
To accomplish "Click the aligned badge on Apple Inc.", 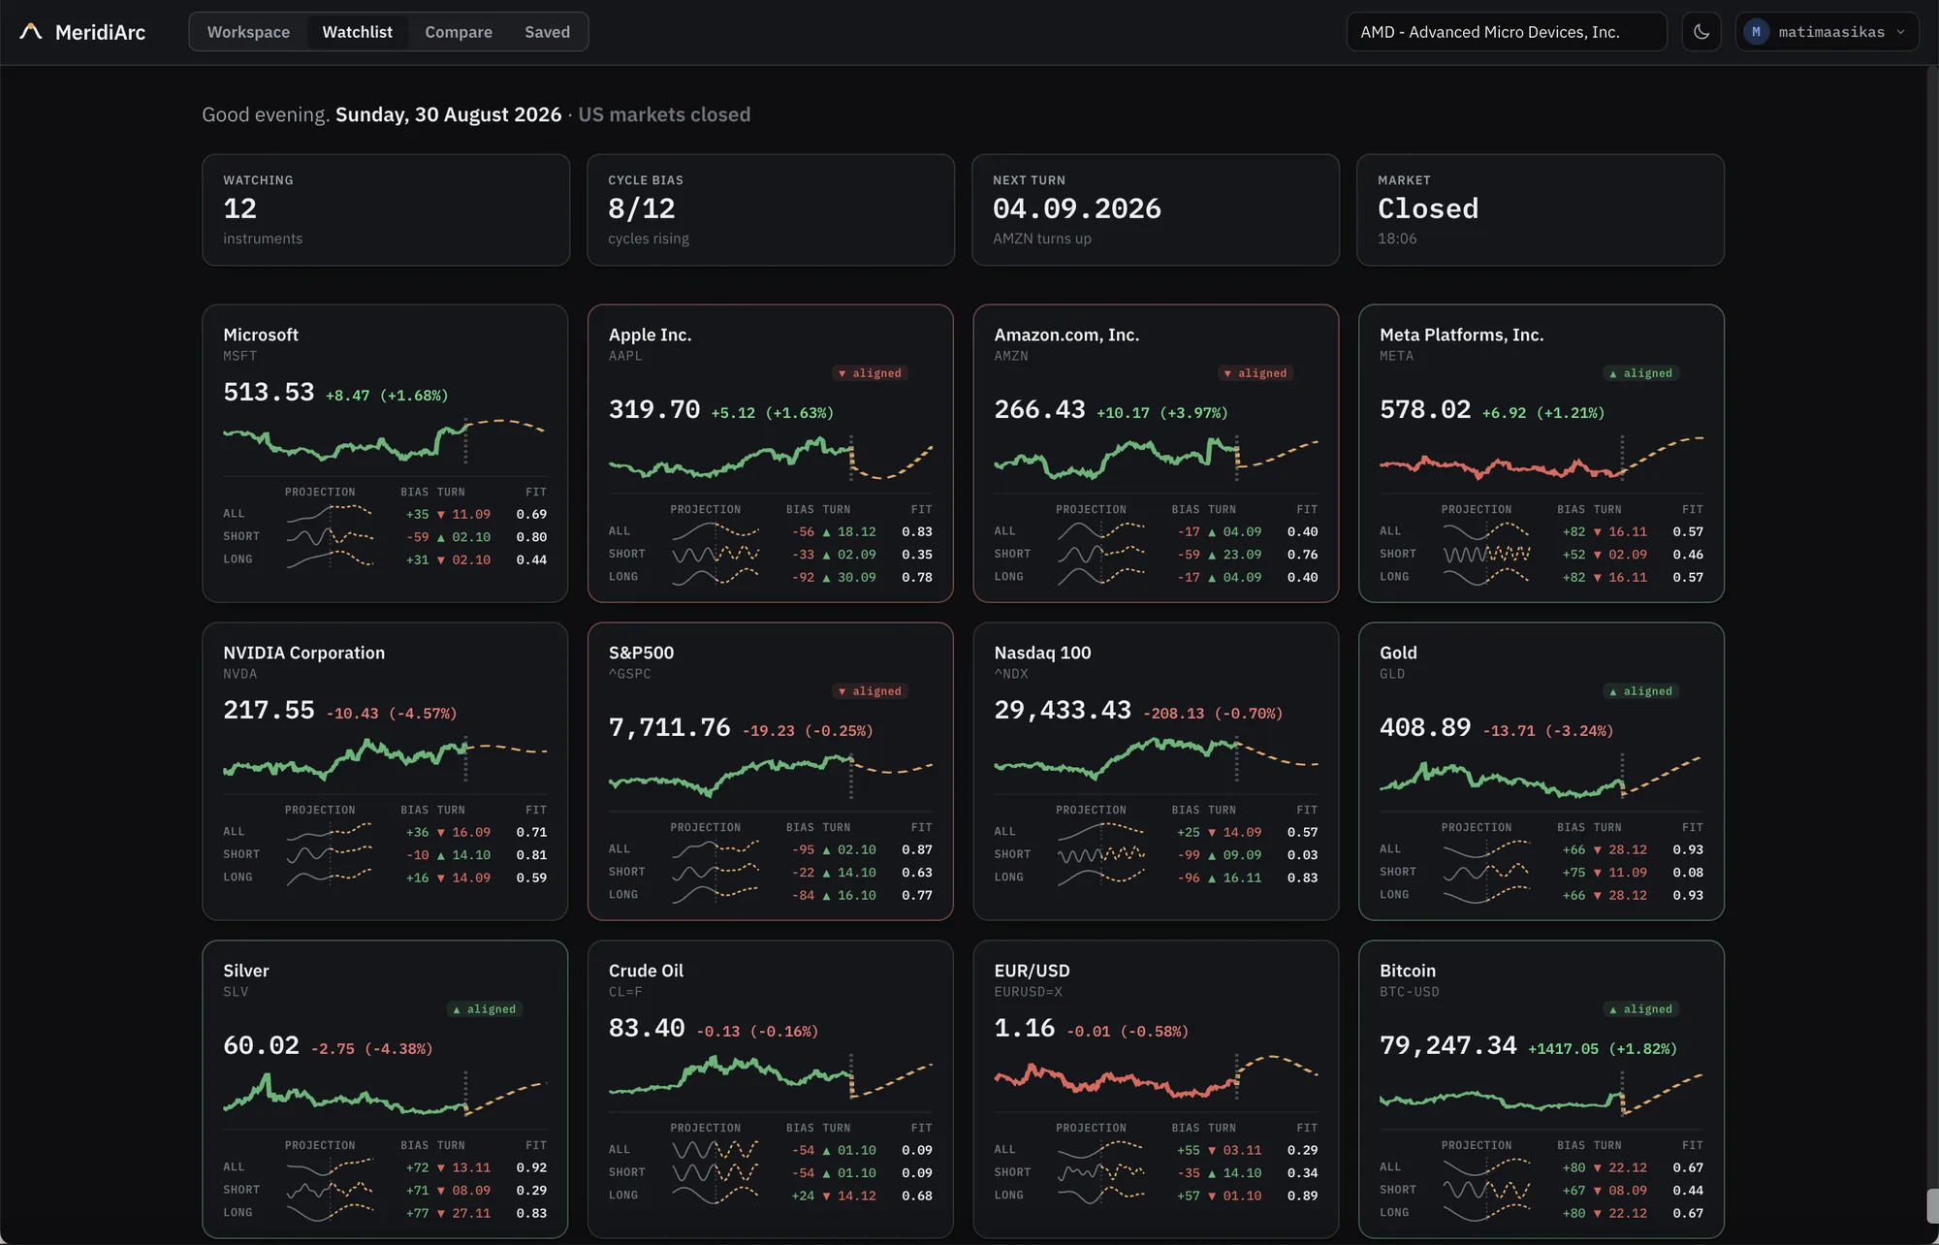I will [870, 373].
